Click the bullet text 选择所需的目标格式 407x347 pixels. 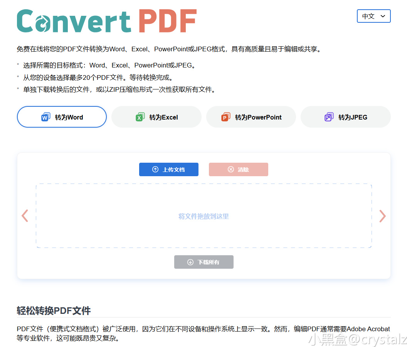[109, 65]
